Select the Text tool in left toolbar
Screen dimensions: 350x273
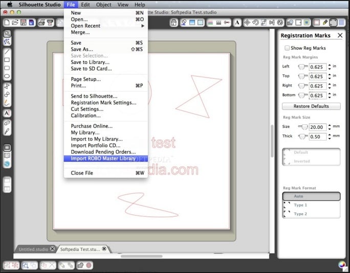tap(7, 113)
